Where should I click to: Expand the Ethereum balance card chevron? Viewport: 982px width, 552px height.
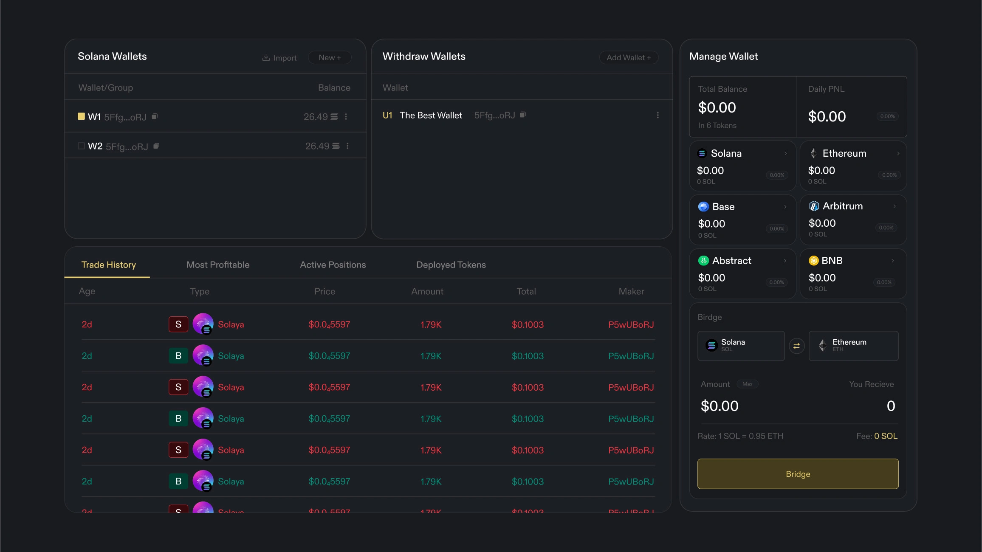click(898, 154)
